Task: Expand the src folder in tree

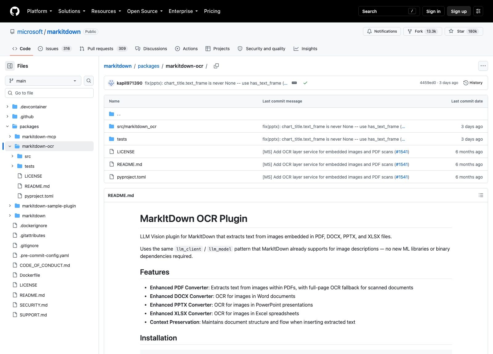Action: [12, 156]
